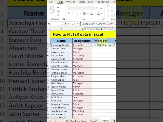This screenshot has height=122, width=163.
Task: Click the Increase Font Size icon
Action: point(97,8)
